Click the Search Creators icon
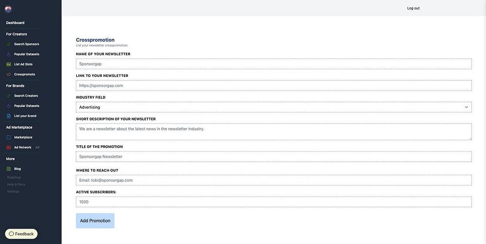Viewport: 486px width, 244px height. click(x=9, y=96)
